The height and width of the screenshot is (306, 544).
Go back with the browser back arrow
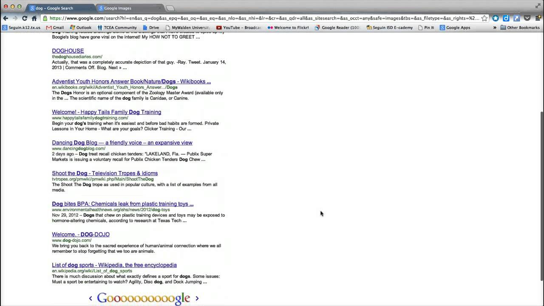coord(5,18)
